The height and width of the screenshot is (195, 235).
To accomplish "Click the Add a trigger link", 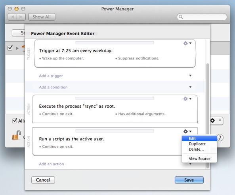I will click(51, 76).
